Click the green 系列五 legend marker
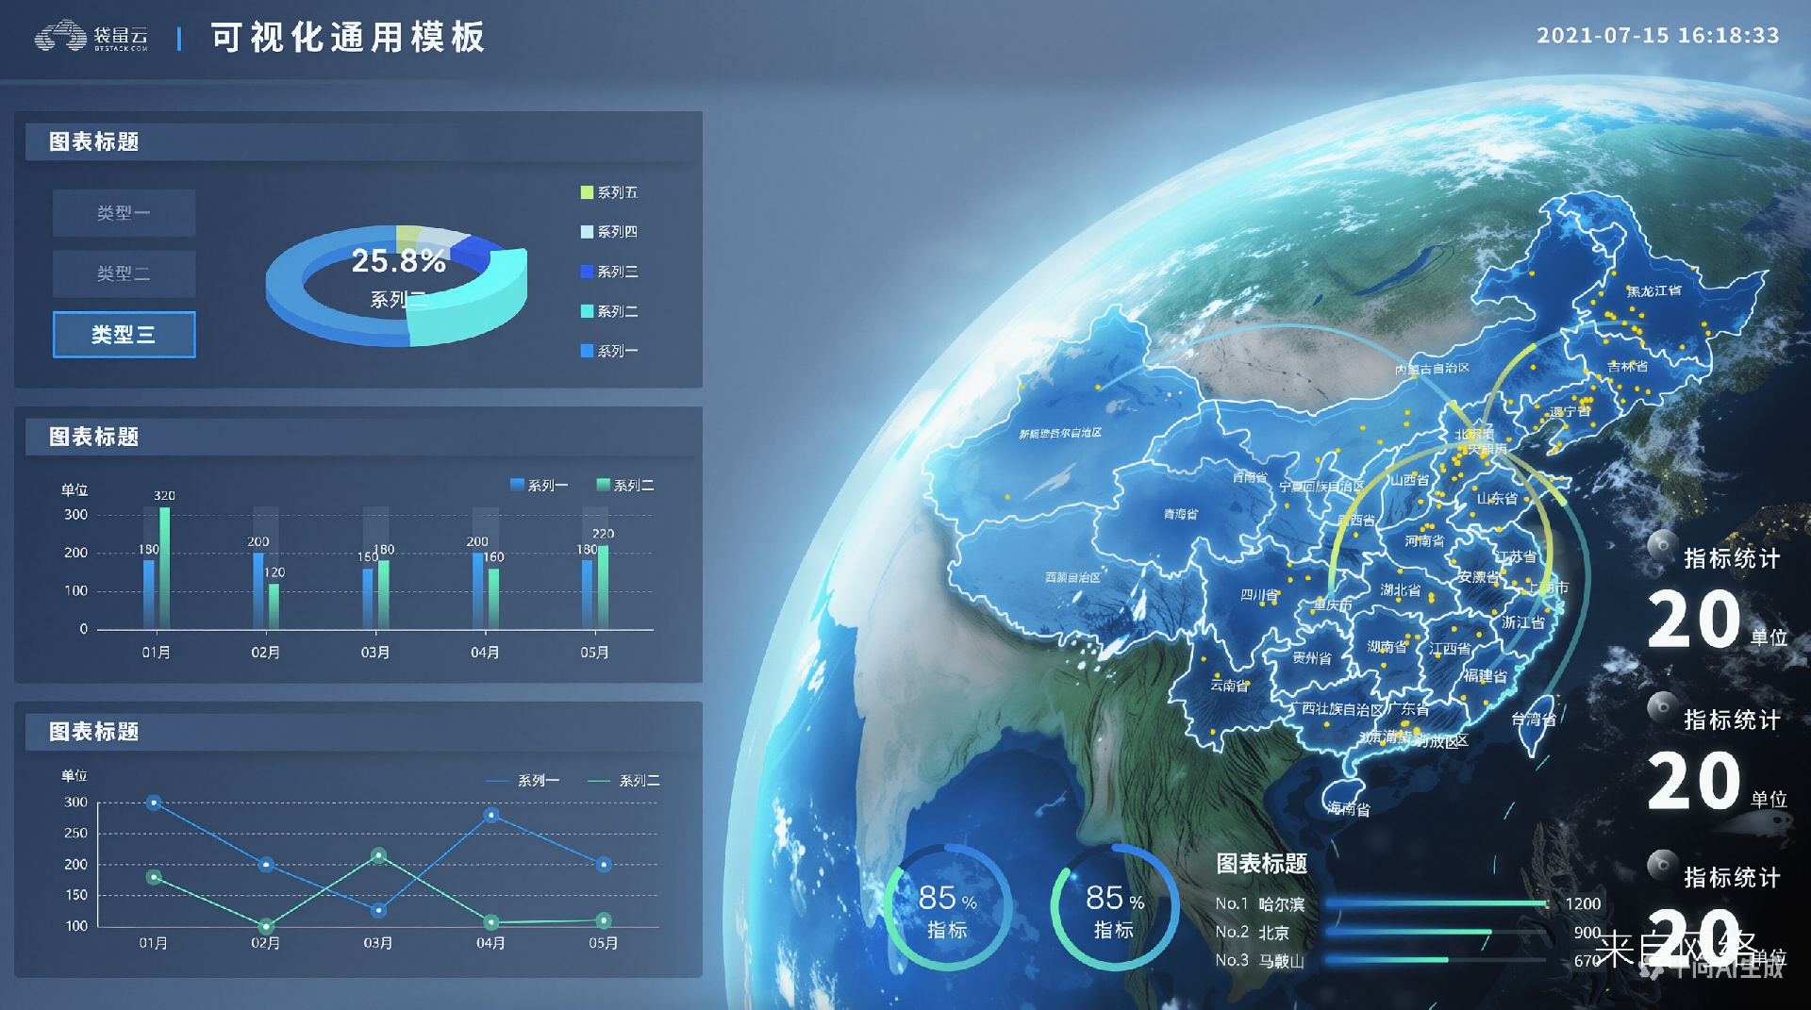 (x=587, y=192)
